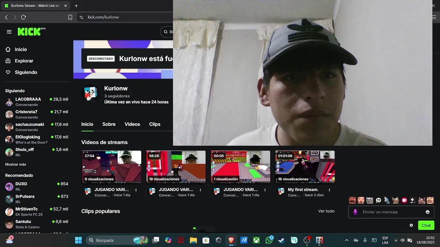Click the taskbar Búsqueda search box

(x=117, y=240)
